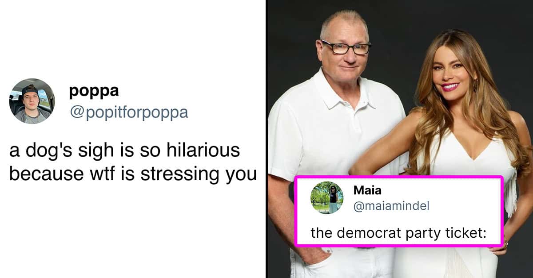Click 'the democrat party ticket:' text
Screen dimensions: 533x278
tap(399, 232)
